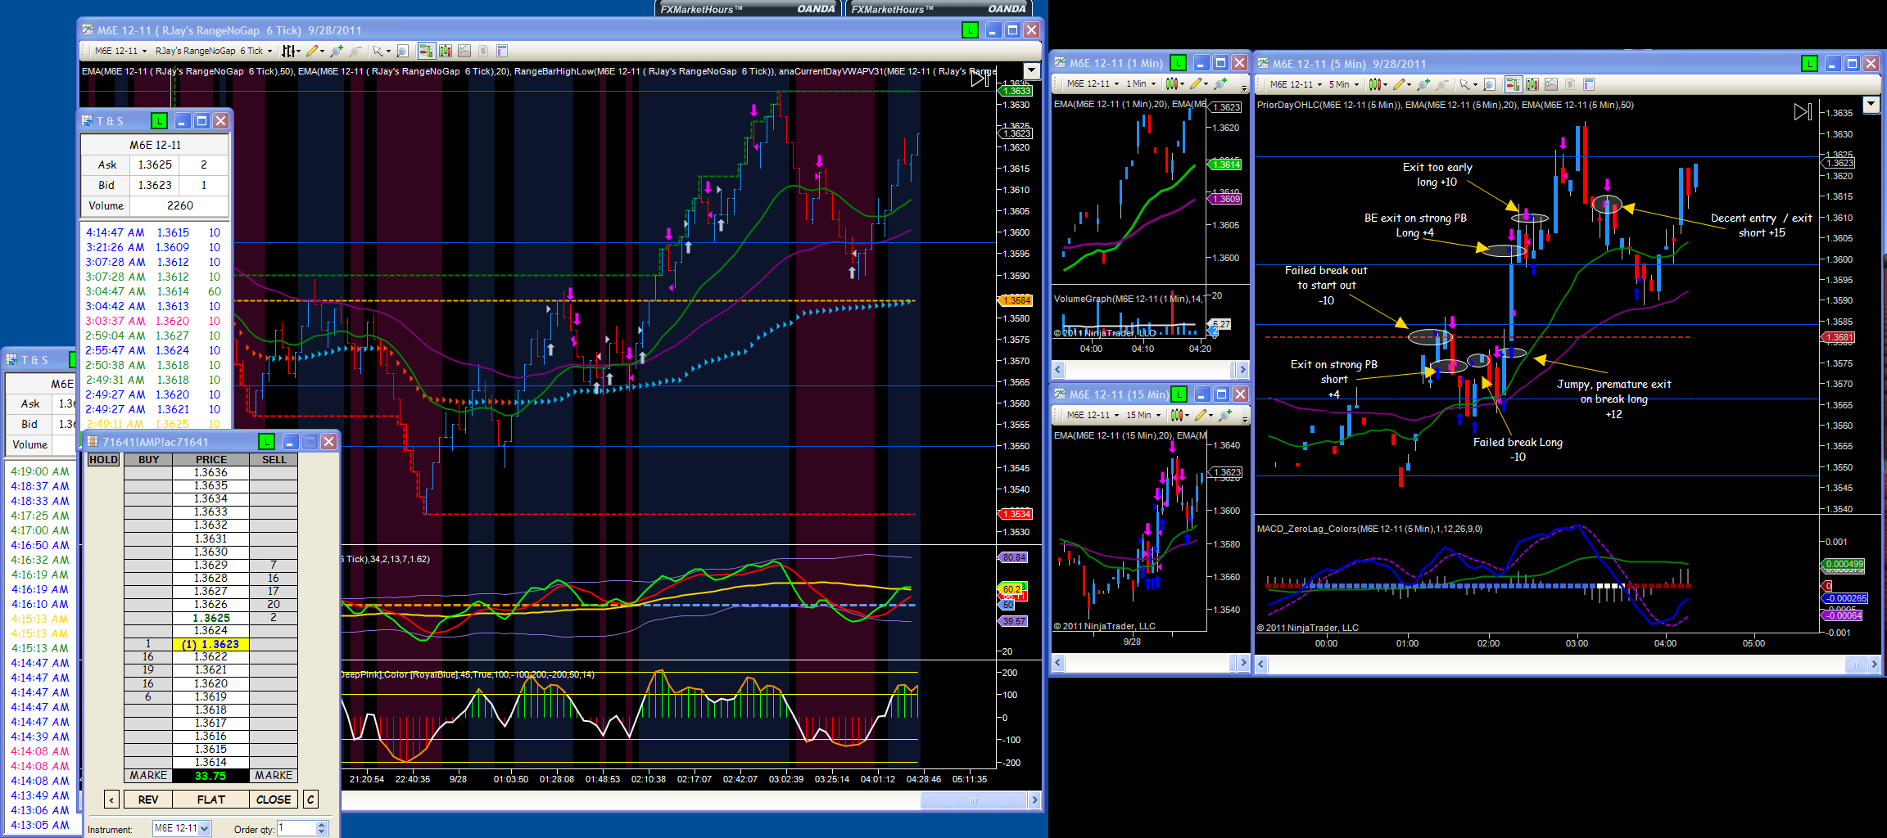Open the data box icon in 6 Tick chart toolbar
The image size is (1887, 838).
(x=502, y=51)
